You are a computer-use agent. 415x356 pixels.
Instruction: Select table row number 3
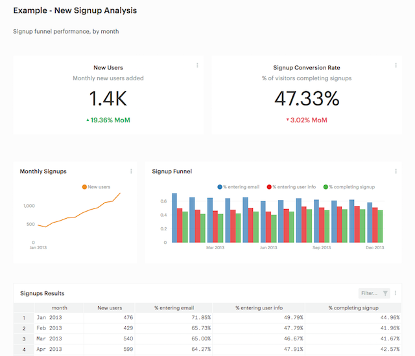[24, 339]
